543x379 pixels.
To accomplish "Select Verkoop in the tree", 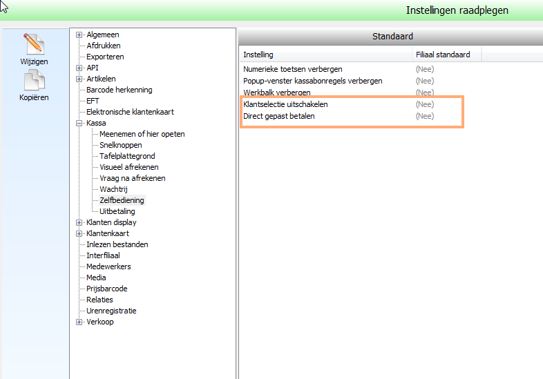I will (x=99, y=322).
